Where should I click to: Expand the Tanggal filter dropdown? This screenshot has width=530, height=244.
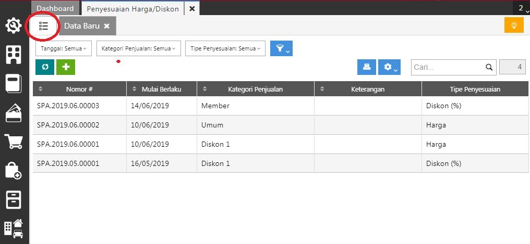(63, 48)
